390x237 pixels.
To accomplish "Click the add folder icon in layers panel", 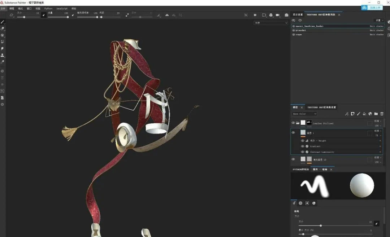I will (x=376, y=114).
